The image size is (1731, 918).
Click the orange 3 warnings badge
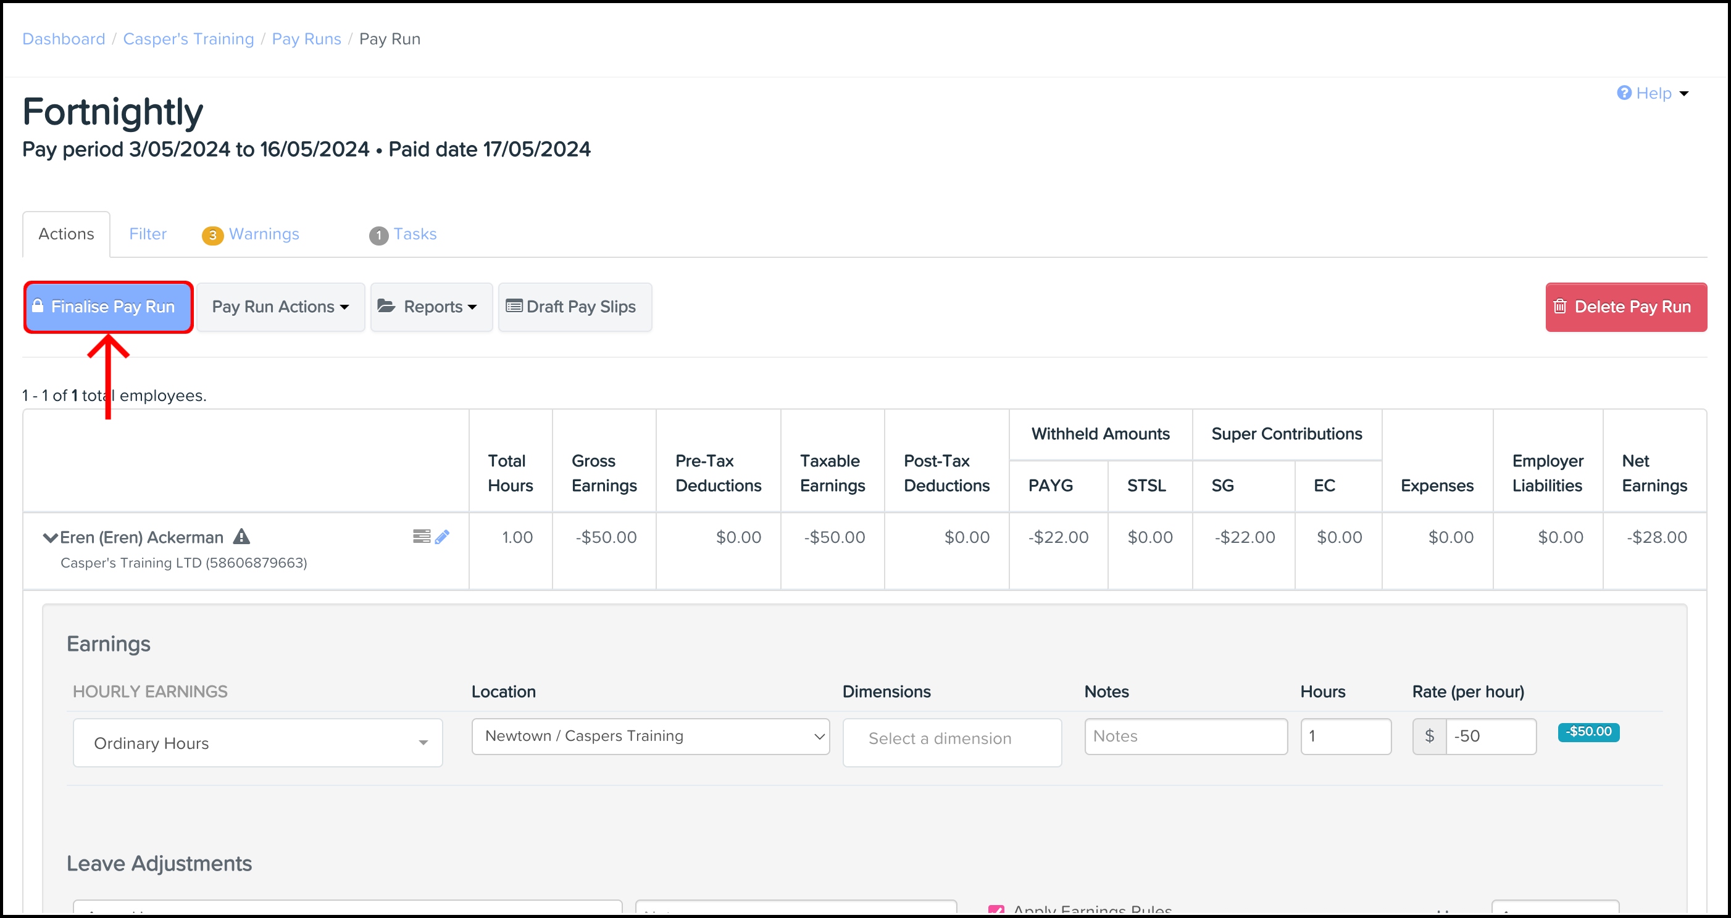tap(212, 235)
